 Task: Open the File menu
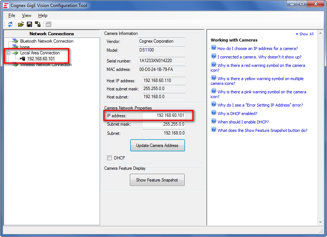click(x=11, y=15)
